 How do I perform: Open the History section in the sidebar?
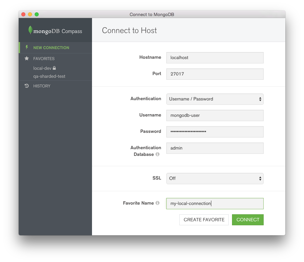pyautogui.click(x=42, y=86)
